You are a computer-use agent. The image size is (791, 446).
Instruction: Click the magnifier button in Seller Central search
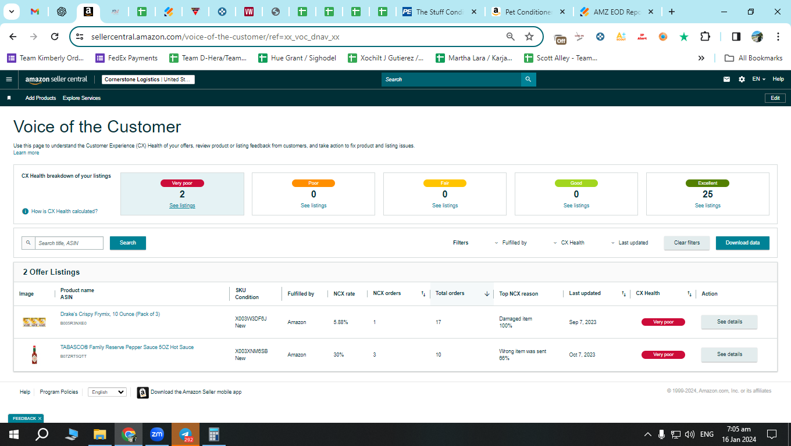[528, 80]
